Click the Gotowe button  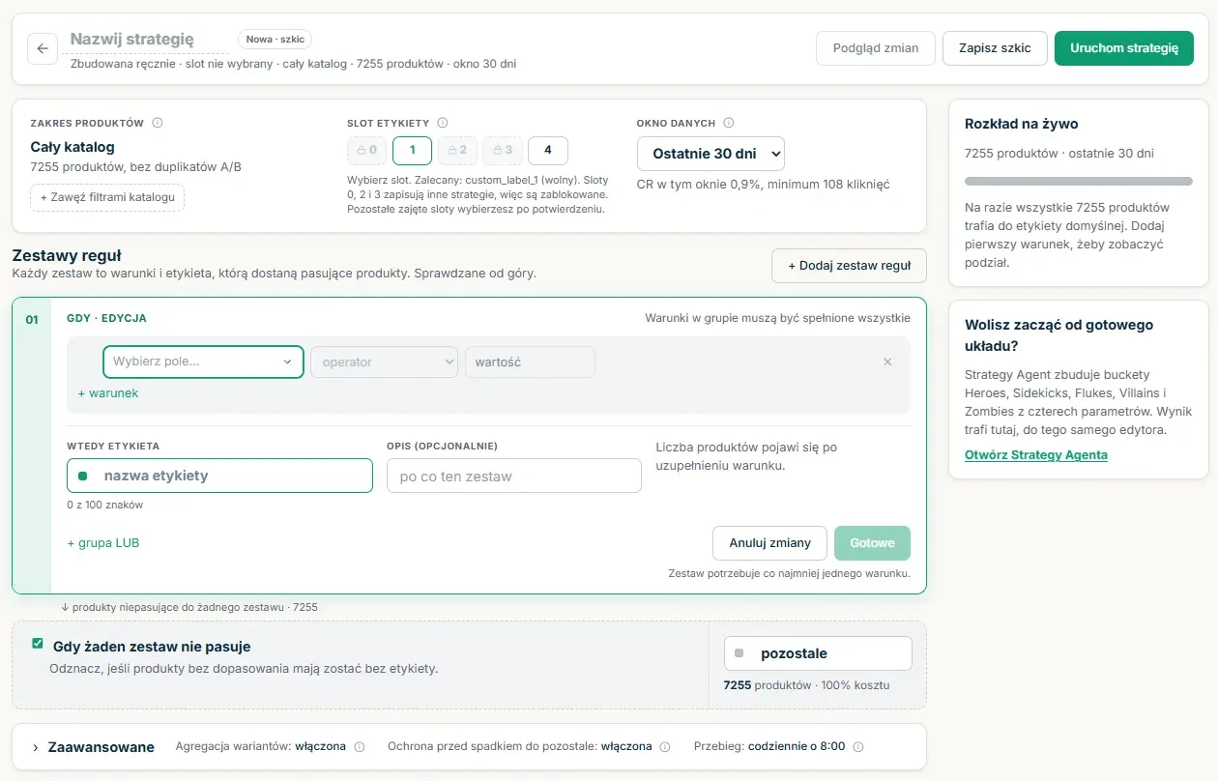[x=872, y=543]
